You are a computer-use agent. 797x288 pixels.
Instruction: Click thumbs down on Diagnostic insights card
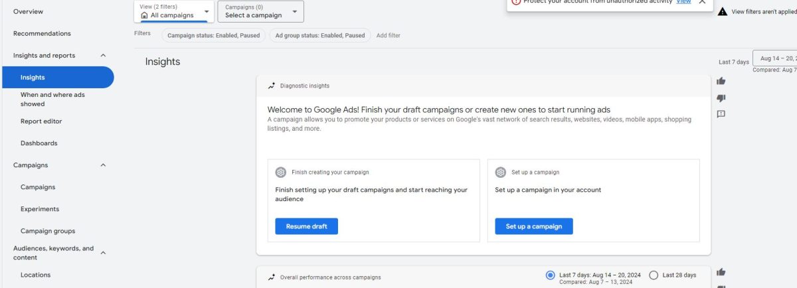[721, 98]
